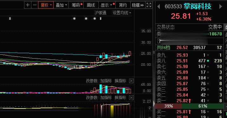Click the current price 25.81
Viewport: 227px width, 118px height.
pos(181,16)
